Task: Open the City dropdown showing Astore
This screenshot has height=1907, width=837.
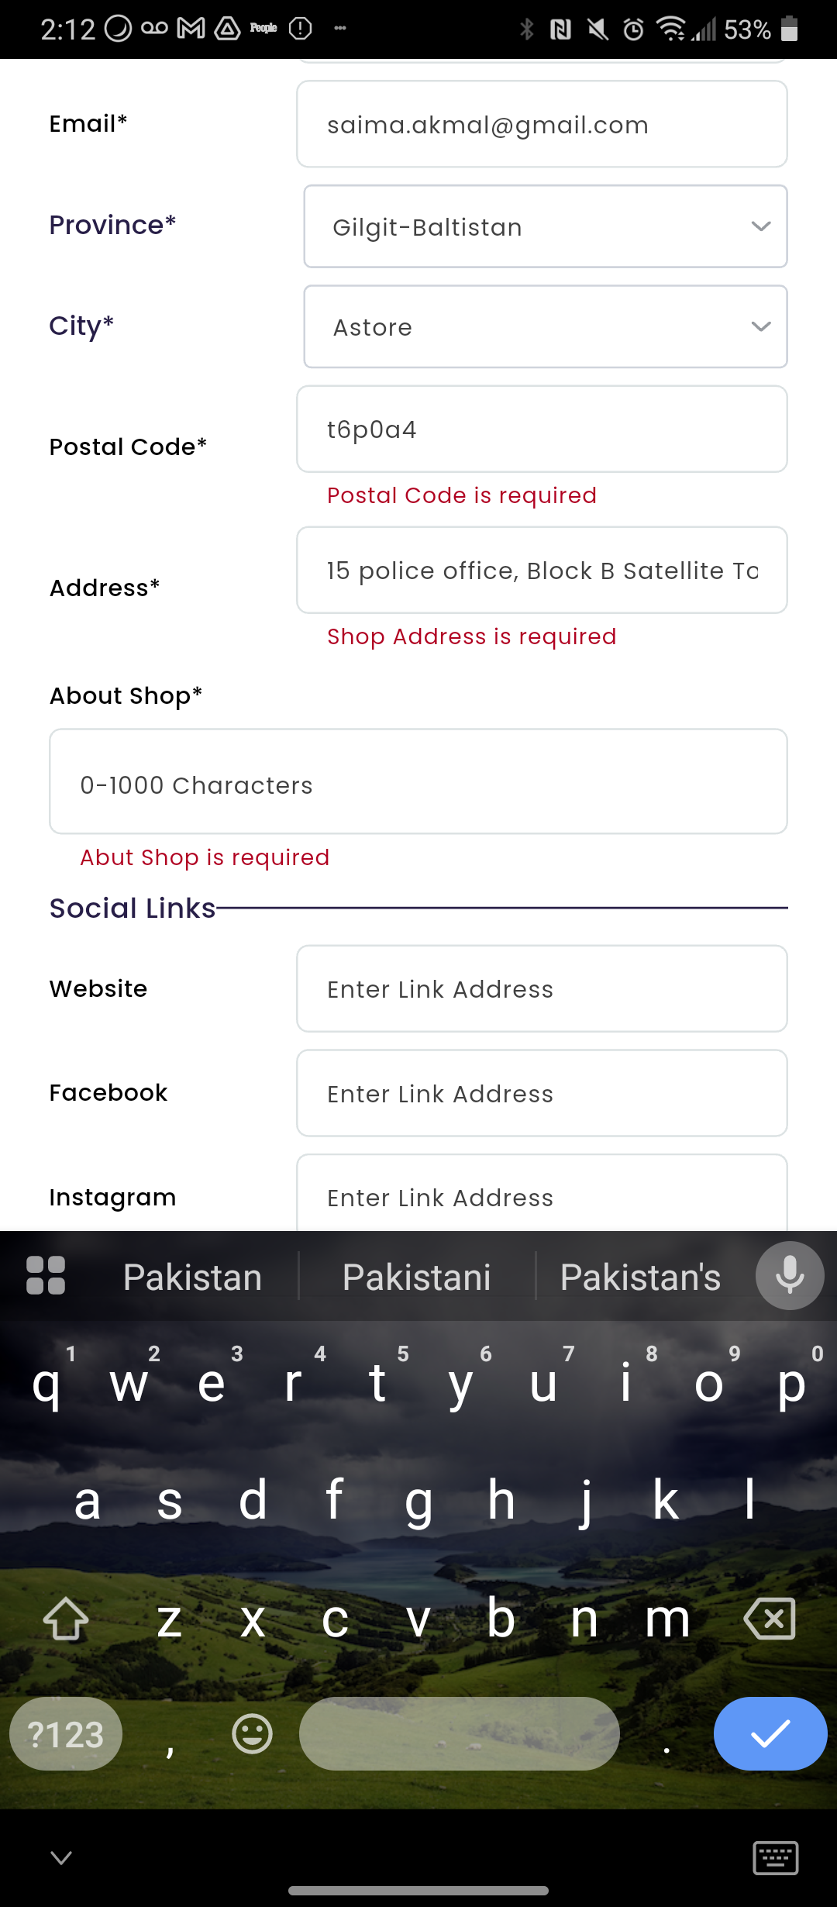Action: coord(546,326)
